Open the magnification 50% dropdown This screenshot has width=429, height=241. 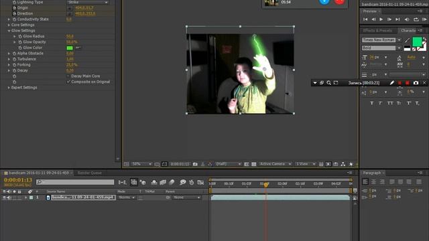coord(141,164)
